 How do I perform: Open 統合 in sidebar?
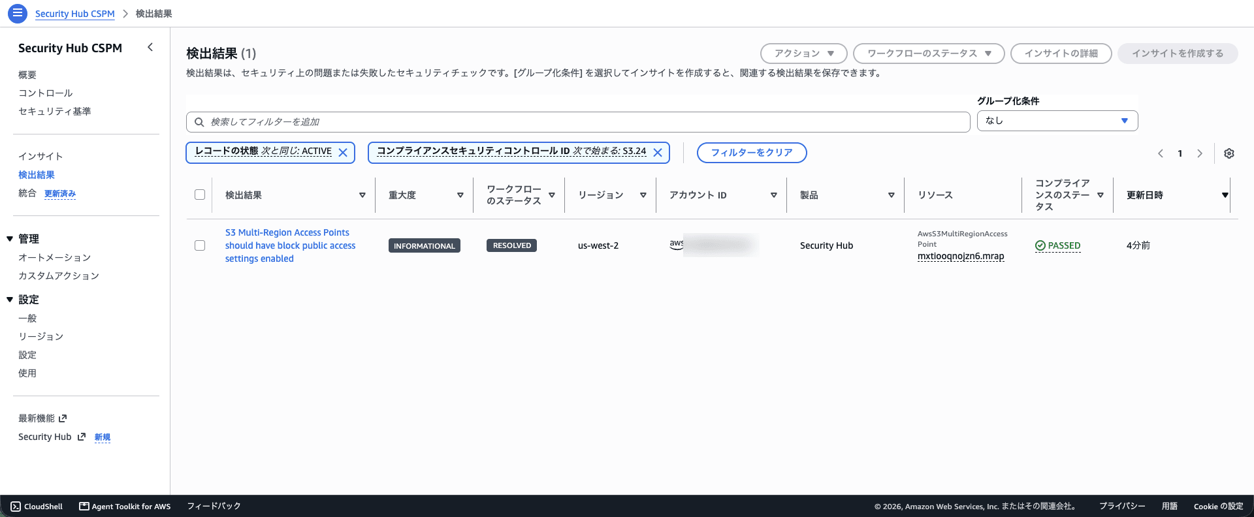27,193
